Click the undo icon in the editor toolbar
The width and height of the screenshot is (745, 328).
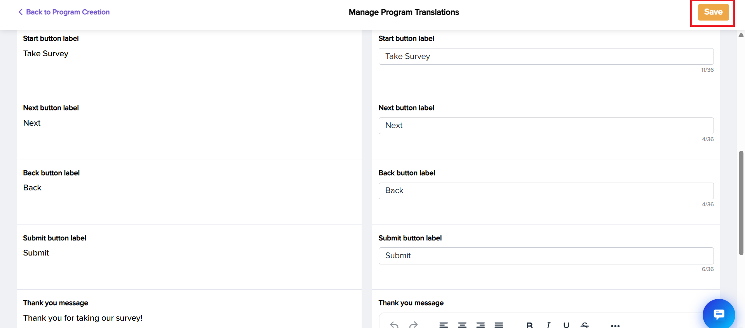(x=394, y=325)
